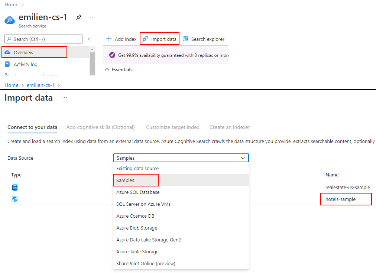Viewport: 376px width, 273px height.
Task: Select Azure Blob Storage option
Action: click(181, 228)
